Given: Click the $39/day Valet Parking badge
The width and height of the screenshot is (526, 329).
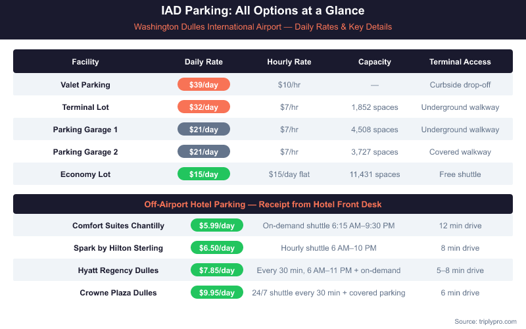Looking at the screenshot, I should (203, 85).
